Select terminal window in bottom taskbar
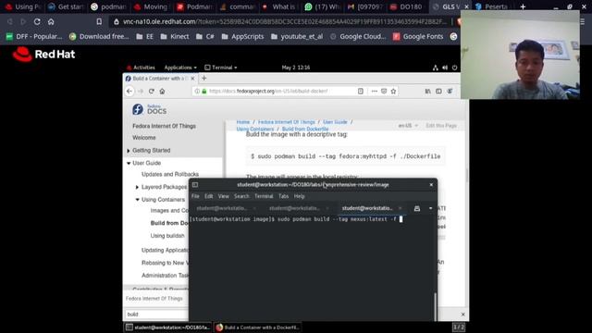The image size is (592, 333). pos(168,327)
